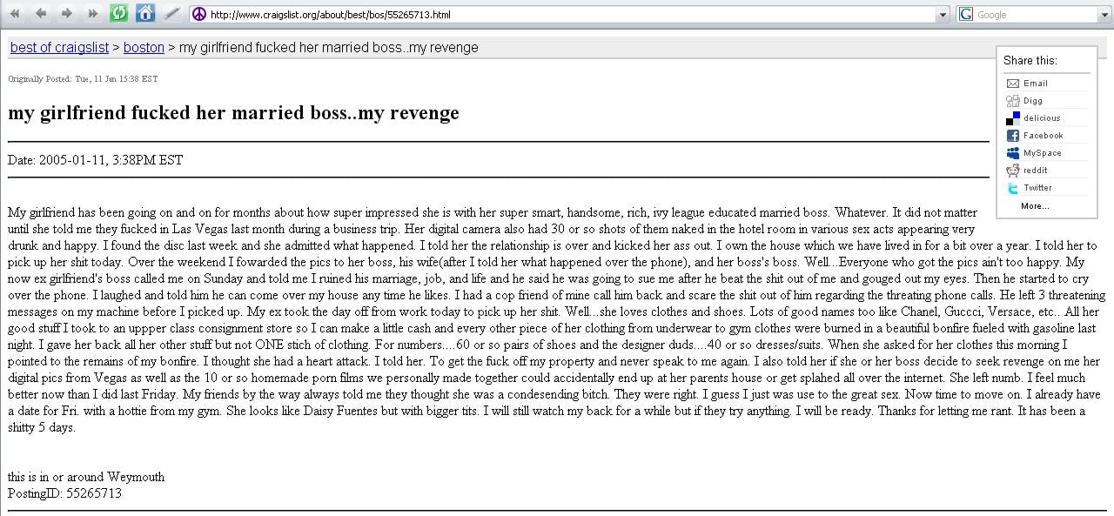Click the pencil edit icon in toolbar

coord(172,14)
